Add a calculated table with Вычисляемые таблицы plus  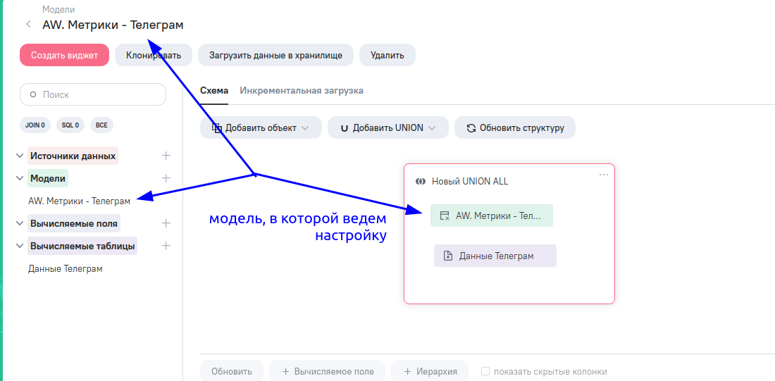pos(166,246)
